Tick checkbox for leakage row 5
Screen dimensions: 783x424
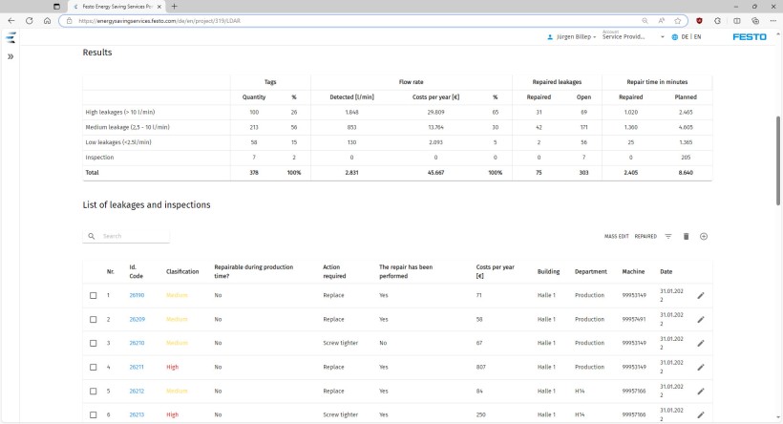click(x=94, y=391)
